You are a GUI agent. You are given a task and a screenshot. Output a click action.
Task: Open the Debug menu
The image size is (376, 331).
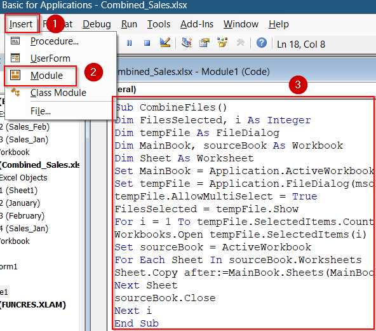97,24
